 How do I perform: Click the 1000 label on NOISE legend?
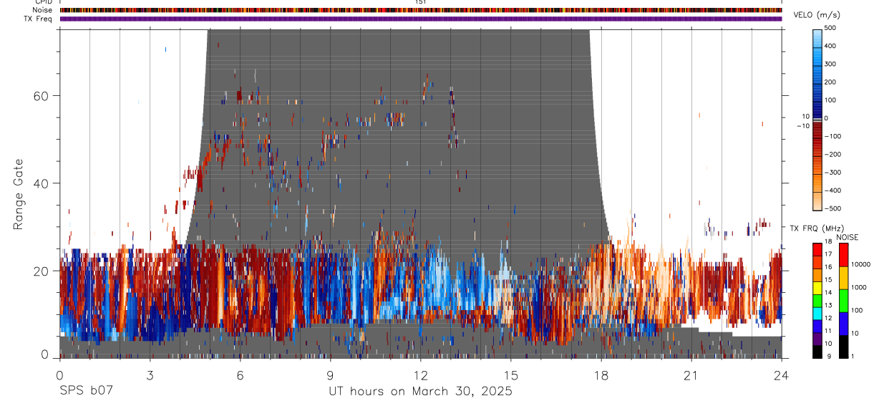tap(859, 287)
